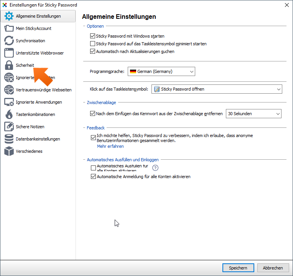
Task: Select Verschiedenes in the sidebar
Action: pyautogui.click(x=38, y=151)
